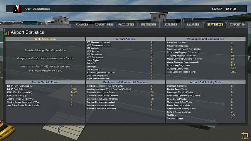Open the Finances tab
Image resolution: width=251 pixels, height=141 pixels.
click(82, 24)
